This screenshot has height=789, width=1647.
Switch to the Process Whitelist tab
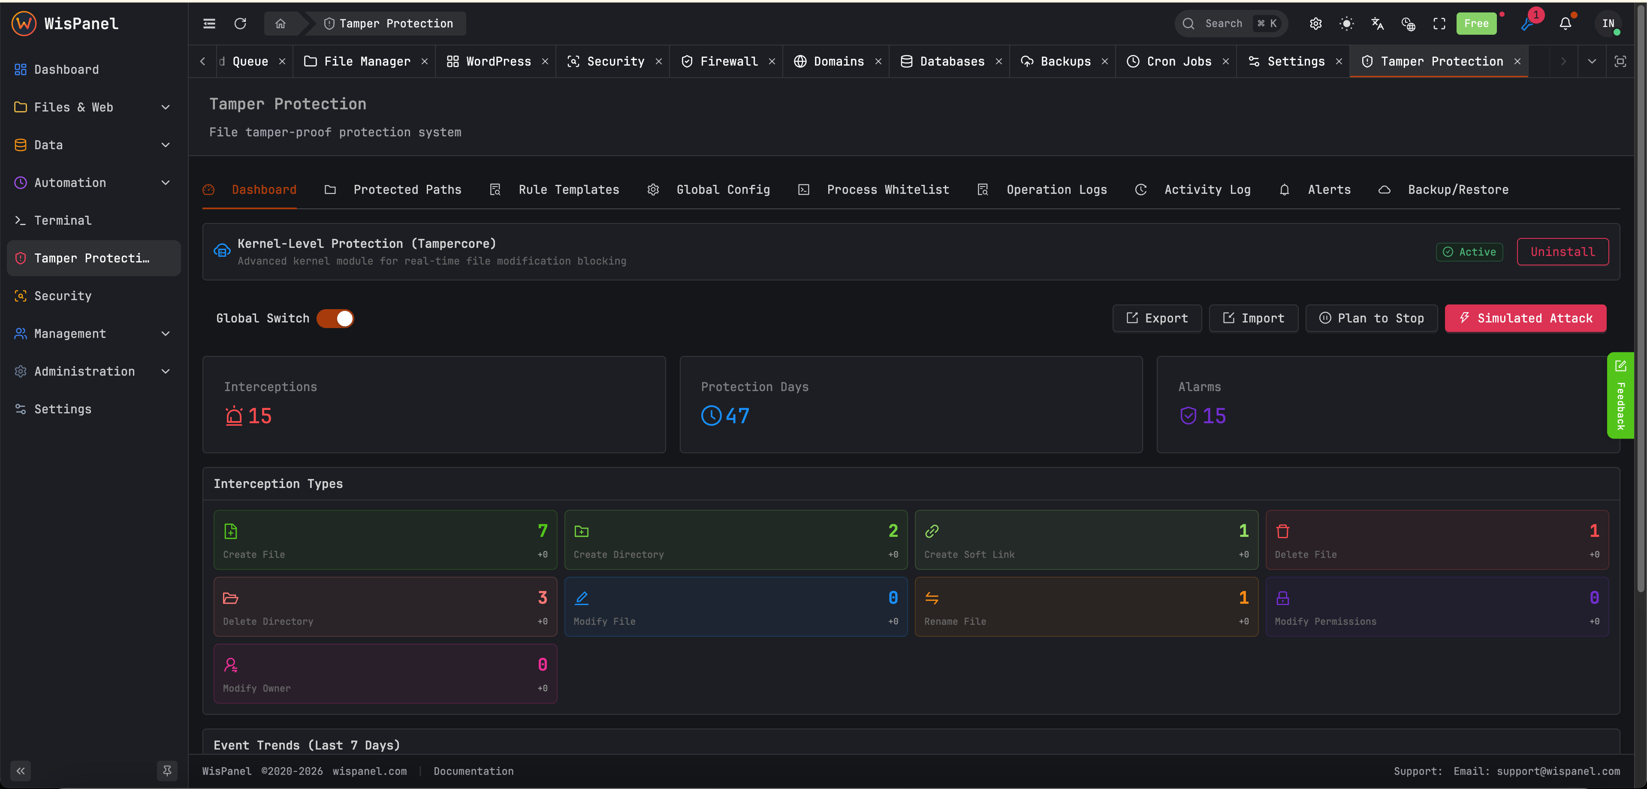point(874,189)
